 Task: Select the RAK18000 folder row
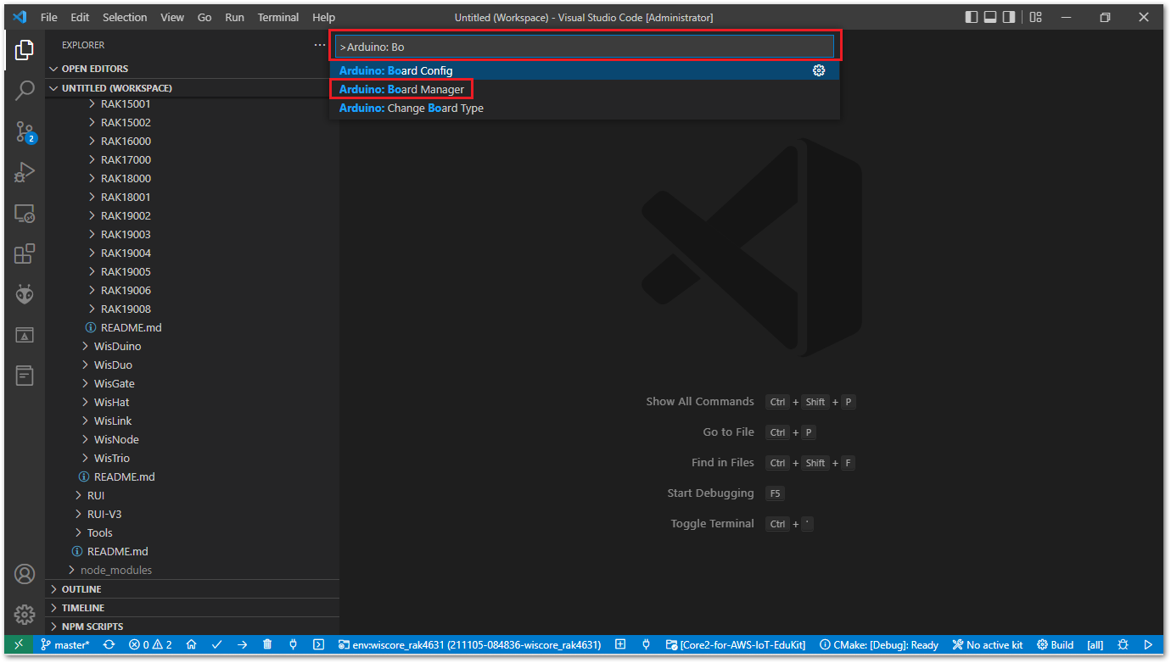click(x=193, y=178)
